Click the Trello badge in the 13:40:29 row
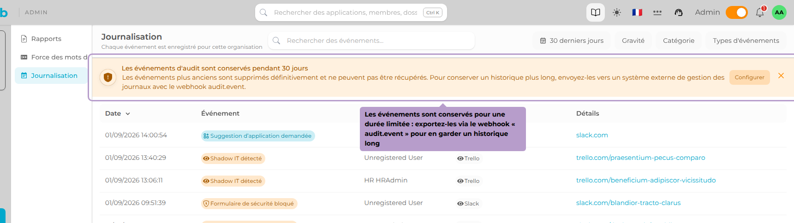Screen dimensions: 794x223 click(x=468, y=158)
